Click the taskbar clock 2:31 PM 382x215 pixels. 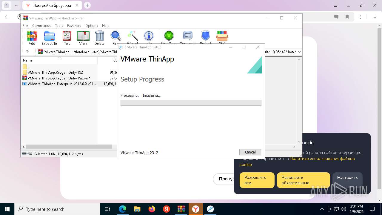[x=356, y=209]
